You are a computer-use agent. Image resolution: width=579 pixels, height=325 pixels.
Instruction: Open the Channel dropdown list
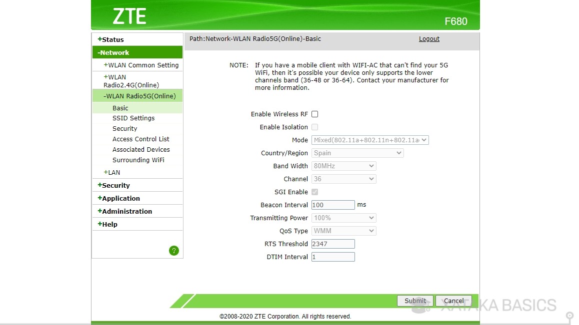click(x=343, y=179)
